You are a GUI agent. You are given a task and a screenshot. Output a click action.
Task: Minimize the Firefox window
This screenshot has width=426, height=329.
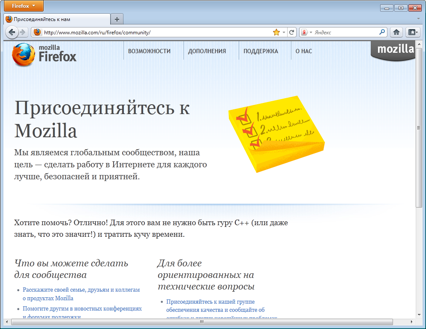pyautogui.click(x=387, y=8)
